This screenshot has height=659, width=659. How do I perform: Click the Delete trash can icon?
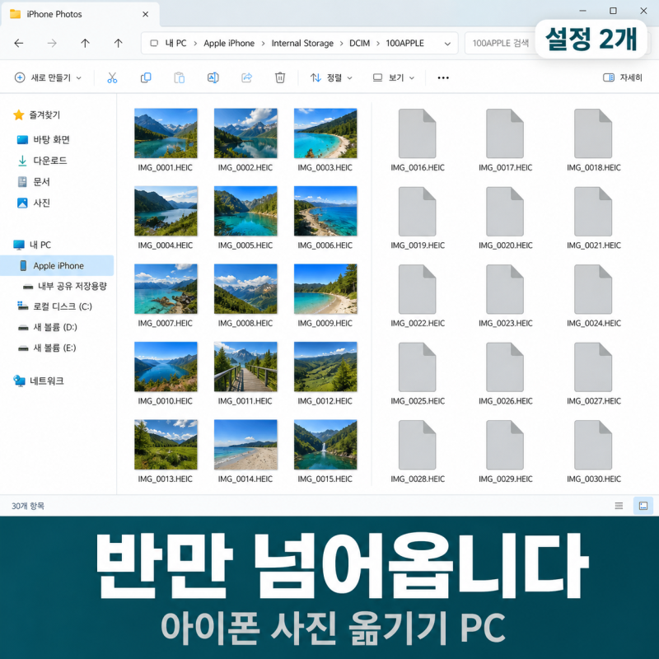[280, 77]
